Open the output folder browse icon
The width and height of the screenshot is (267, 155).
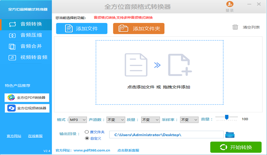coord(230,135)
